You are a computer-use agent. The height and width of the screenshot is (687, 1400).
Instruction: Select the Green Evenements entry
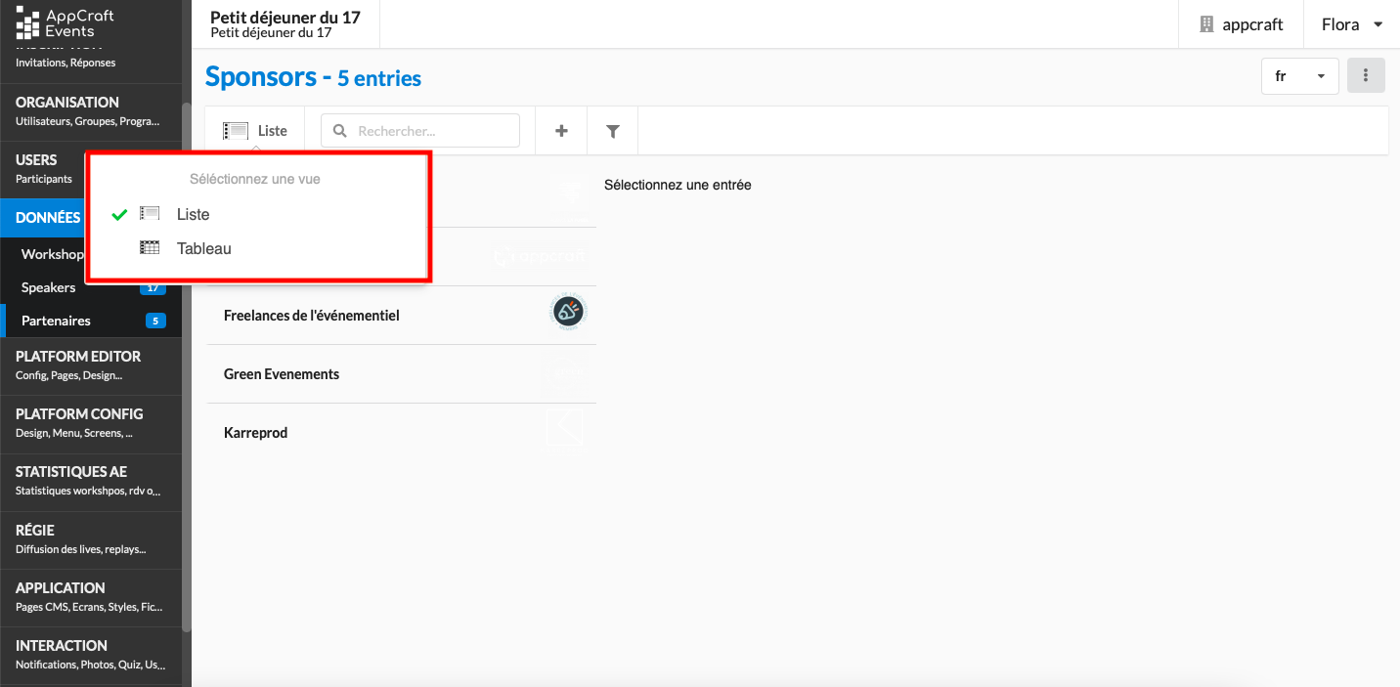click(x=282, y=374)
